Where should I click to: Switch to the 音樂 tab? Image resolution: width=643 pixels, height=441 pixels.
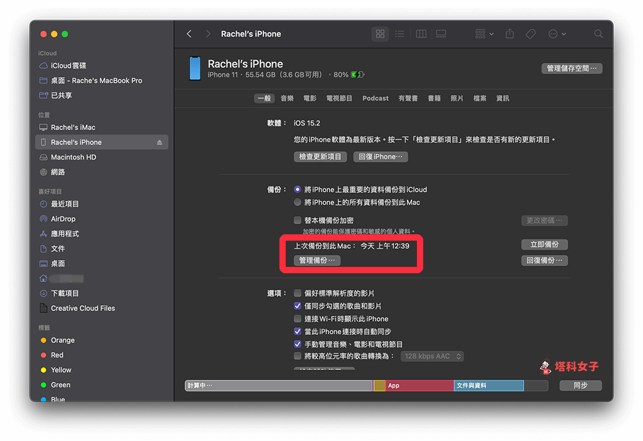tap(287, 99)
